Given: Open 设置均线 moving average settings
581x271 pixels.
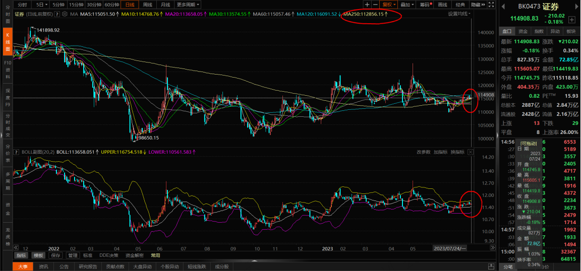Looking at the screenshot, I should click(x=459, y=14).
